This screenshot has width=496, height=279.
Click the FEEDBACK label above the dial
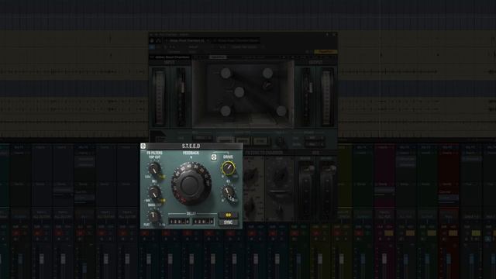pos(191,153)
